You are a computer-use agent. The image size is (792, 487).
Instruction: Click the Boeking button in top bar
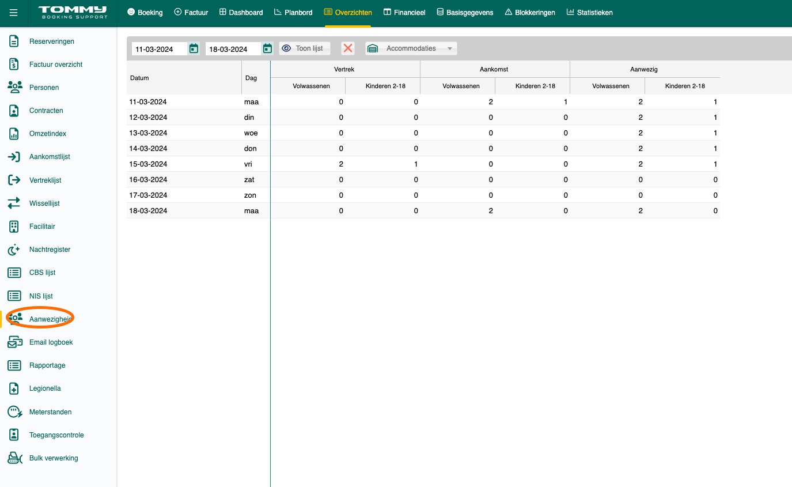pos(145,12)
